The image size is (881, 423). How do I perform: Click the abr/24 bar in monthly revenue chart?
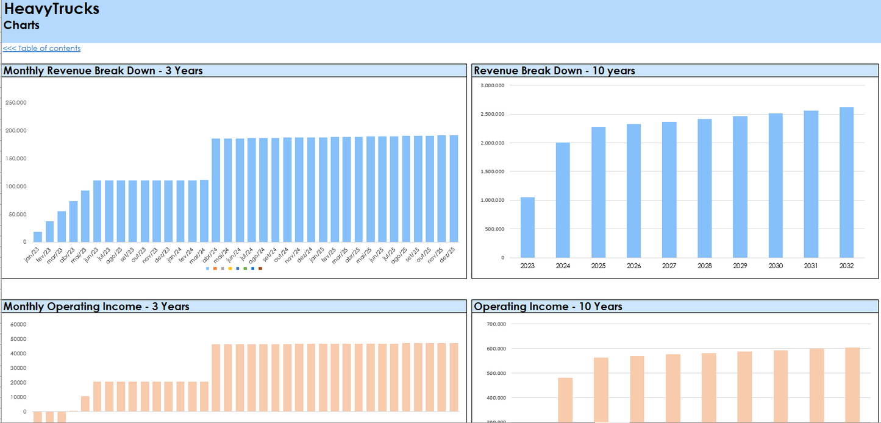216,190
